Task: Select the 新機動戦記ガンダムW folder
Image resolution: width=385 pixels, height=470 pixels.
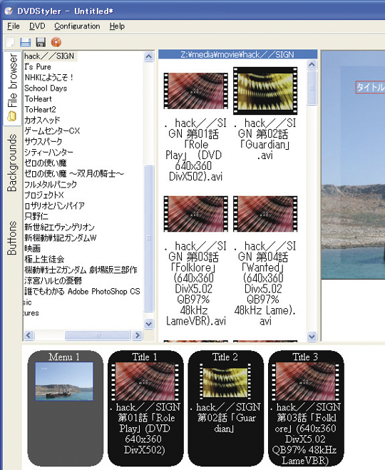Action: coord(60,237)
